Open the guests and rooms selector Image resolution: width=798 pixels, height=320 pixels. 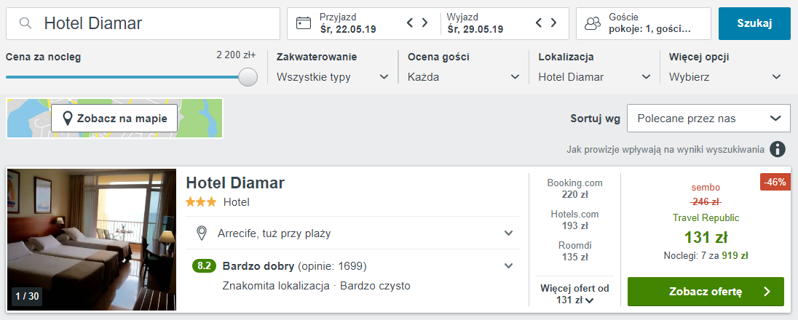[x=643, y=23]
